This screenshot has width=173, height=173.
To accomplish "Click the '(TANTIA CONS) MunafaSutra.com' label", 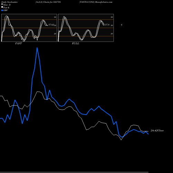I will pos(96,2).
